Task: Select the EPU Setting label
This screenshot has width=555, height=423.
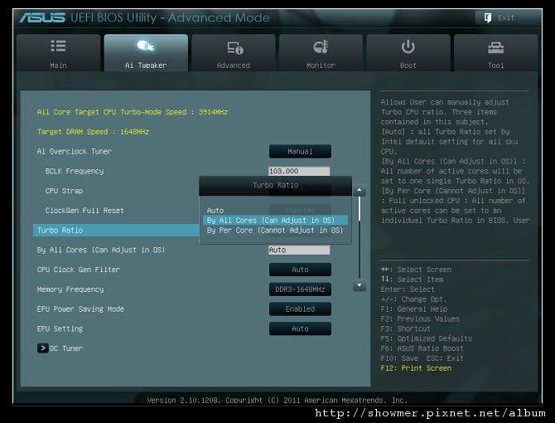Action: (60, 328)
